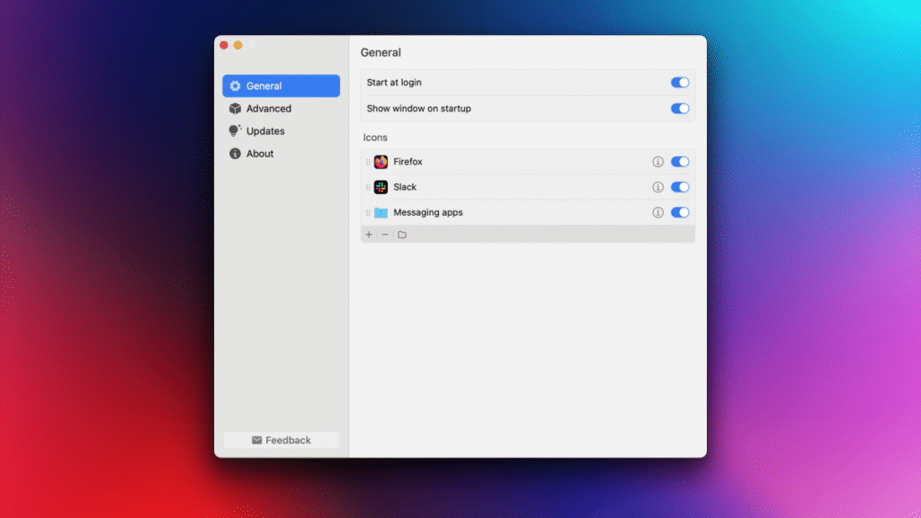Viewport: 921px width, 518px height.
Task: Open info for the Firefox entry
Action: pos(657,162)
